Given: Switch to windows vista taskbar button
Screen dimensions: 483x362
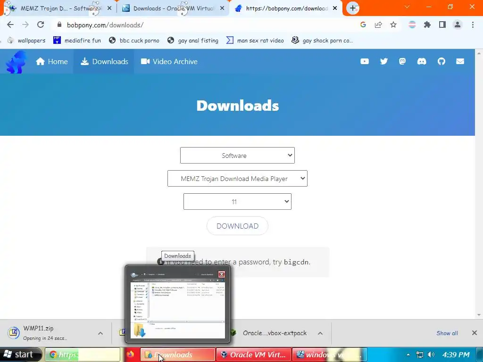Looking at the screenshot, I should [329, 354].
